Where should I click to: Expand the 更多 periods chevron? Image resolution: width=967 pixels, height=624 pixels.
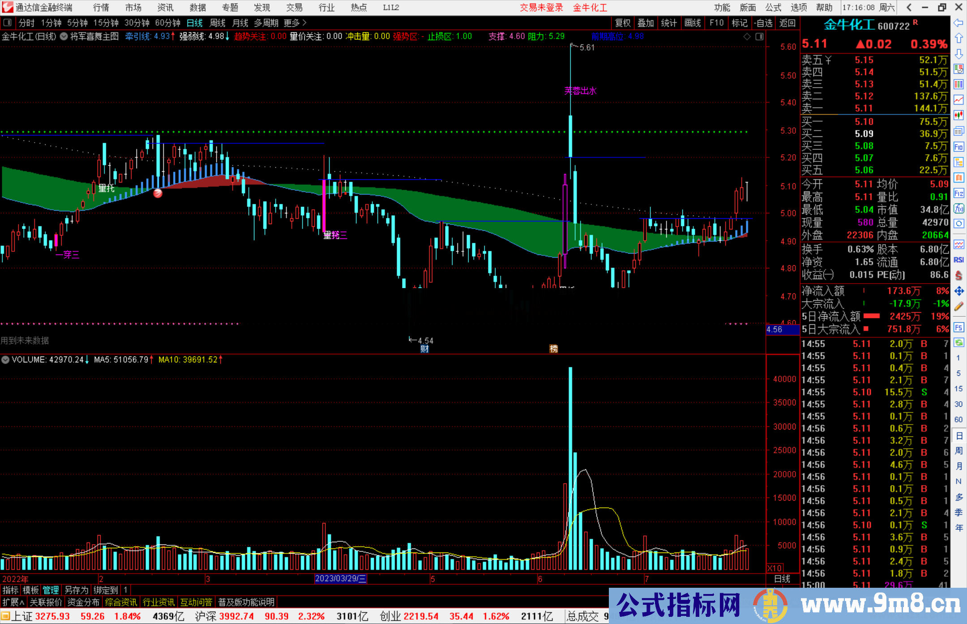pyautogui.click(x=304, y=23)
